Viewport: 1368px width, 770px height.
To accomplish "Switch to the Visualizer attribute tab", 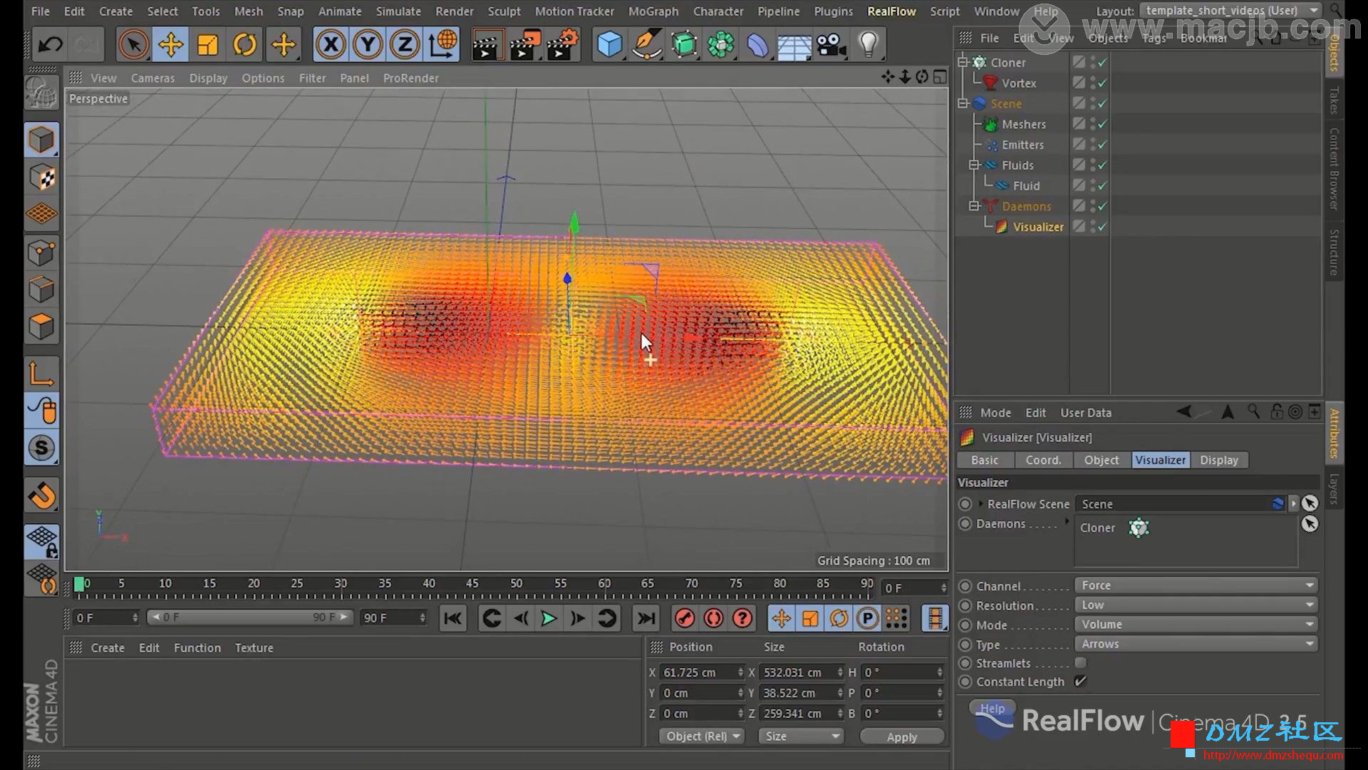I will point(1160,460).
